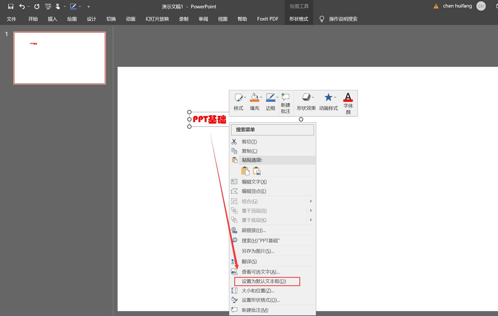
Task: Choose 编辑顶点(E) from context menu
Action: tap(272, 191)
